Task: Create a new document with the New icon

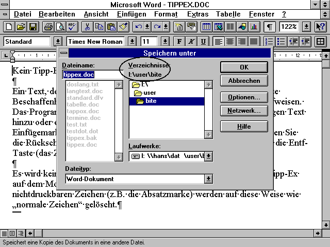Action: 9,27
